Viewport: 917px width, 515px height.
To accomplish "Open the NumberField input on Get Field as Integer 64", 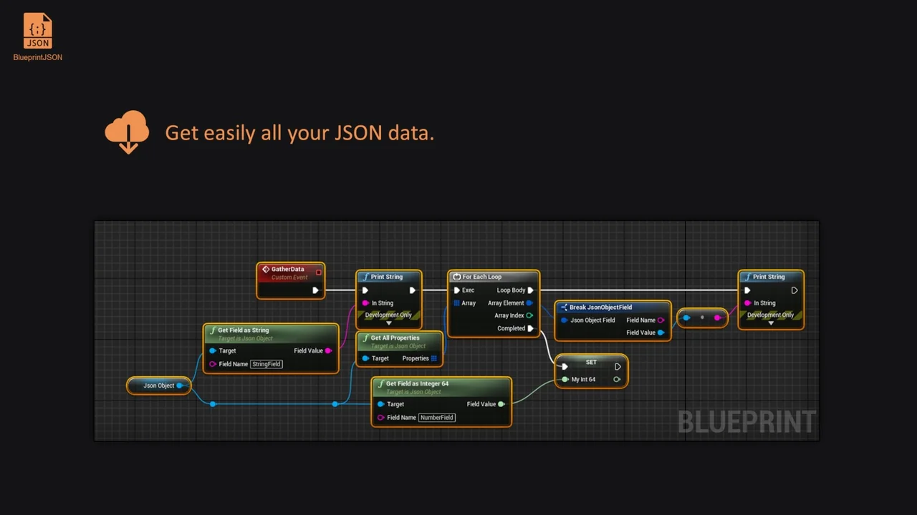I will (x=437, y=417).
